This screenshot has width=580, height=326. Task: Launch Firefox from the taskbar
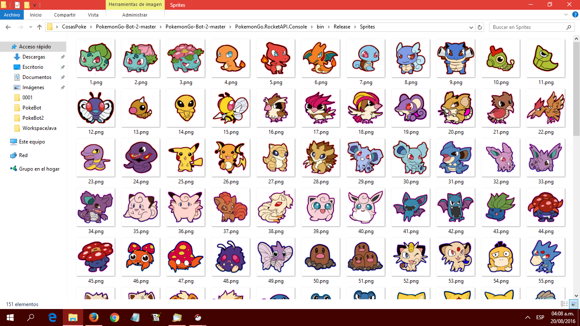click(94, 317)
